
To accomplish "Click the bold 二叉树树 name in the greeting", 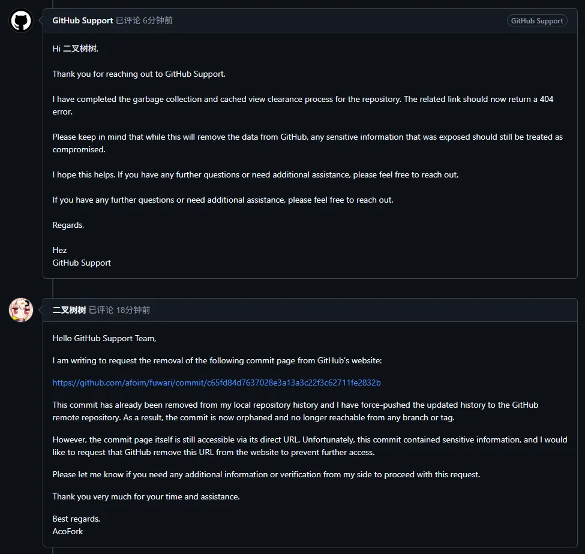I will (80, 49).
